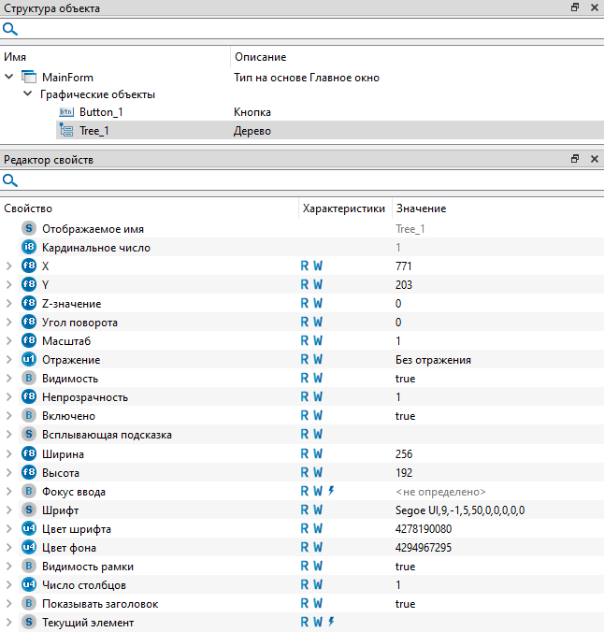The width and height of the screenshot is (604, 632).
Task: Undock the Редактор свойств panel
Action: point(575,160)
